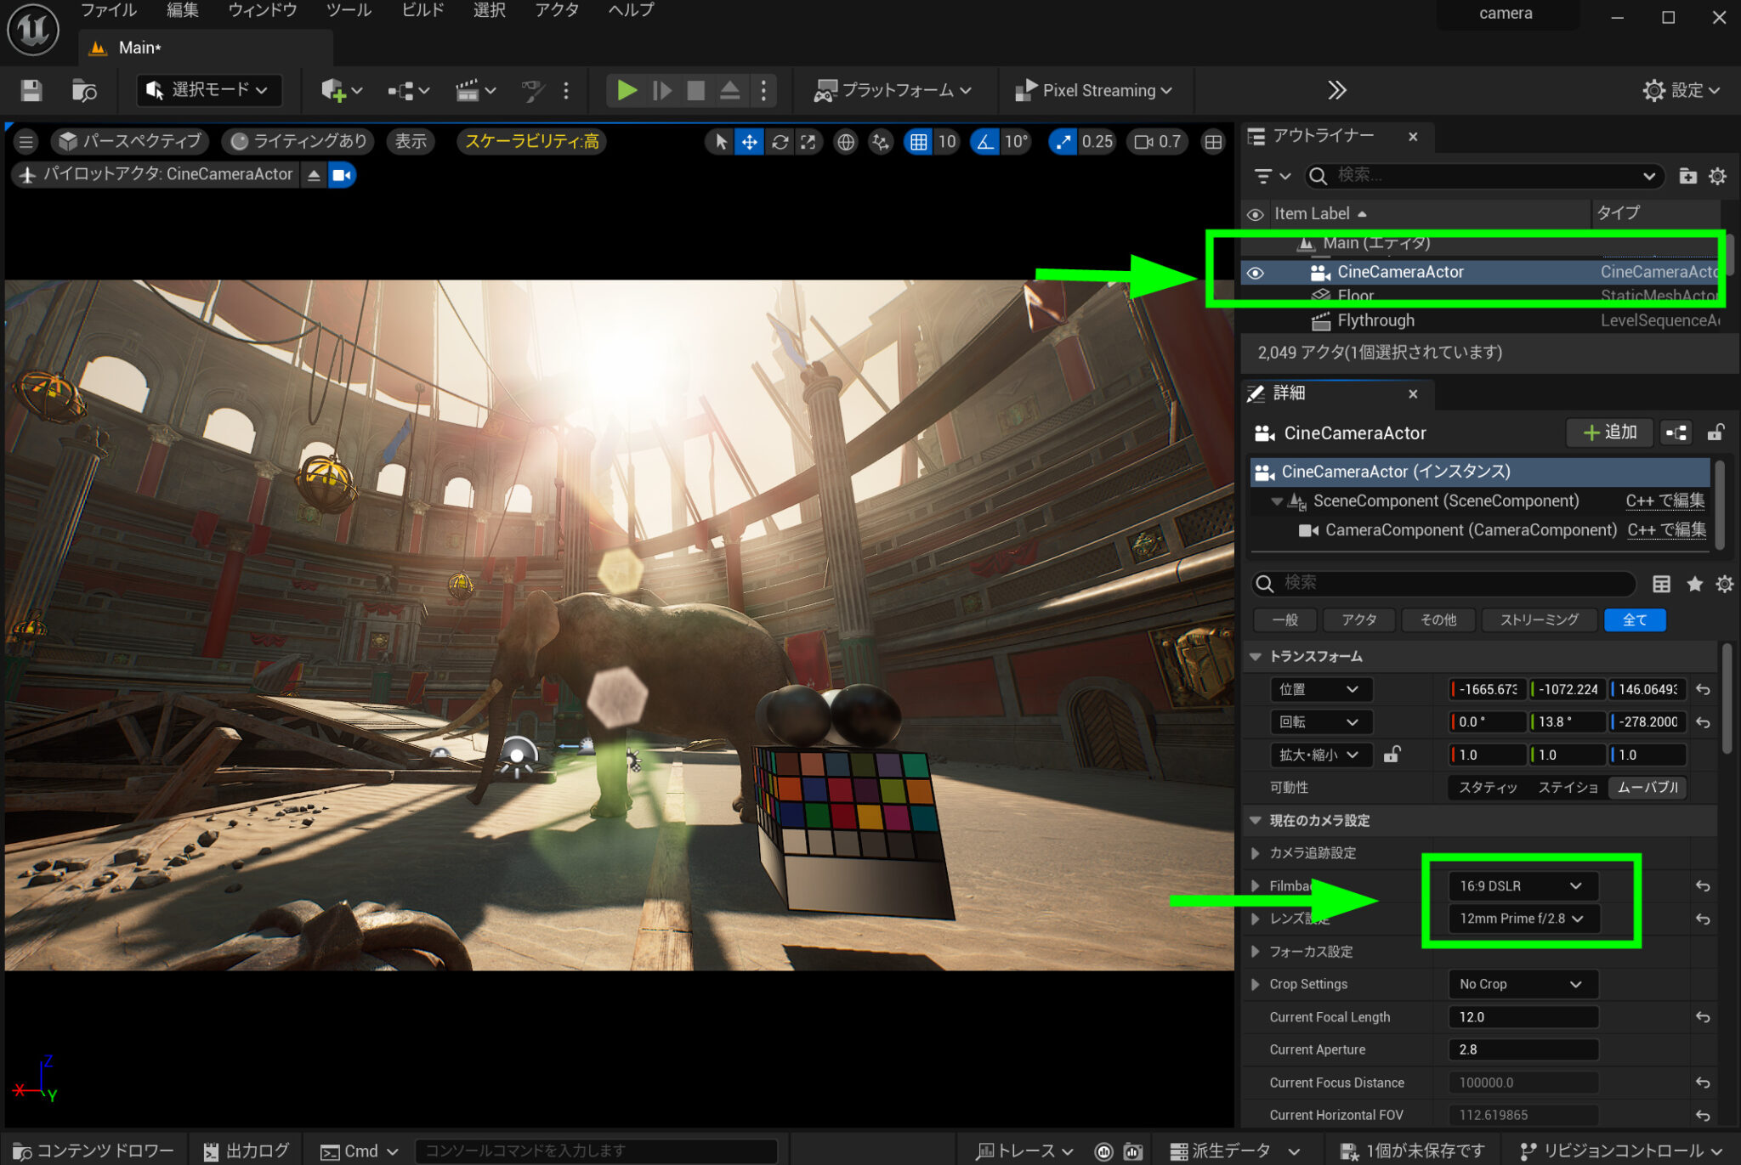Open the 16:9 DSLR Filmback dropdown
Screen dimensions: 1741x1165
click(x=1522, y=885)
